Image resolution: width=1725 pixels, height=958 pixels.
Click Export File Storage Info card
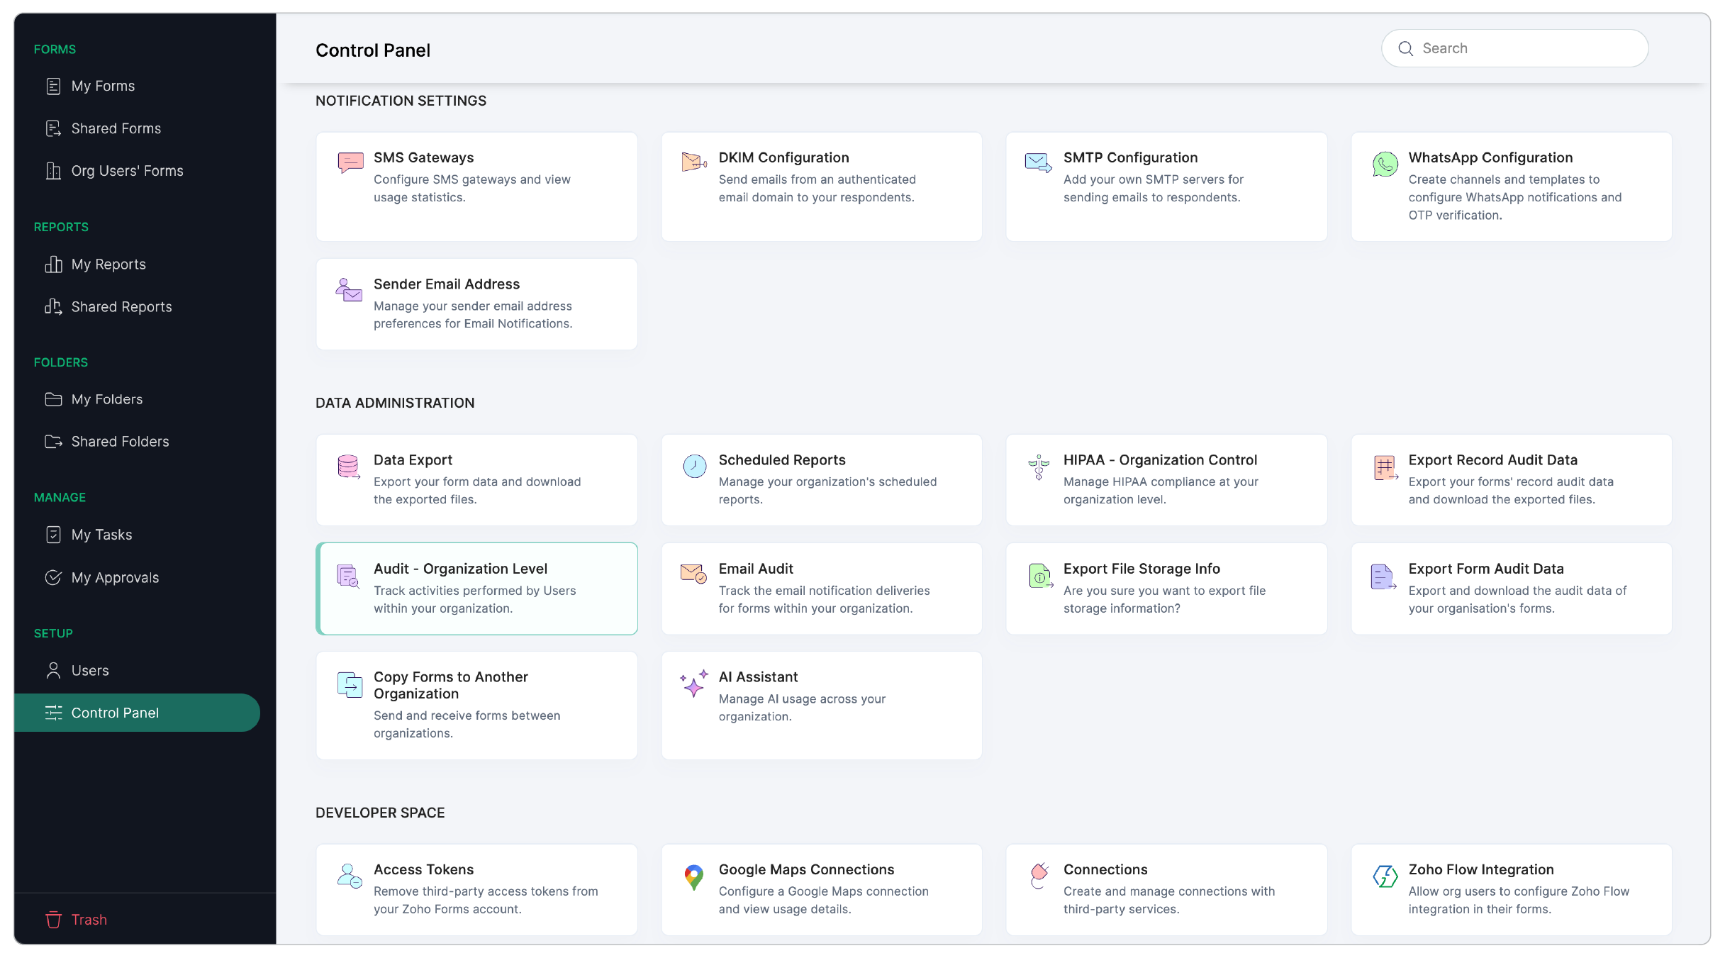tap(1165, 588)
